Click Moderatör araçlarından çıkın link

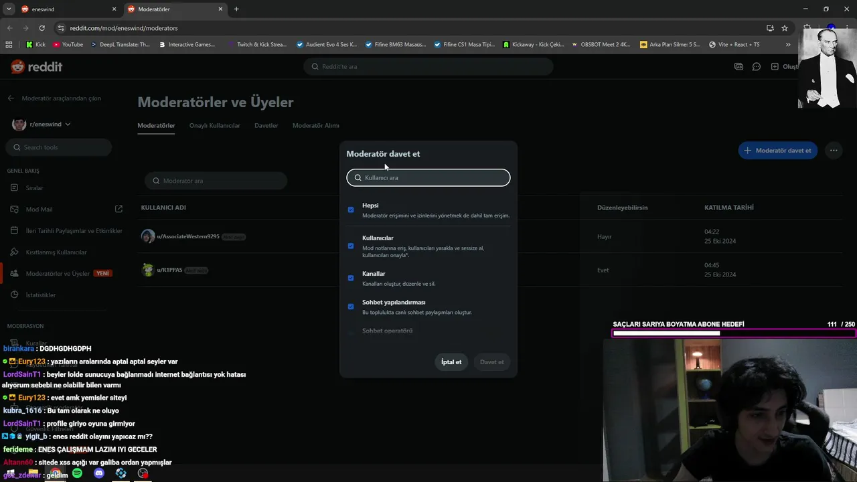click(x=62, y=98)
